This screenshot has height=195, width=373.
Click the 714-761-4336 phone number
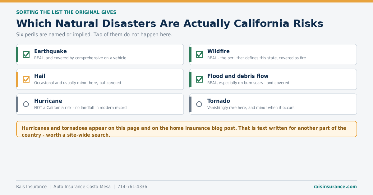click(x=132, y=187)
